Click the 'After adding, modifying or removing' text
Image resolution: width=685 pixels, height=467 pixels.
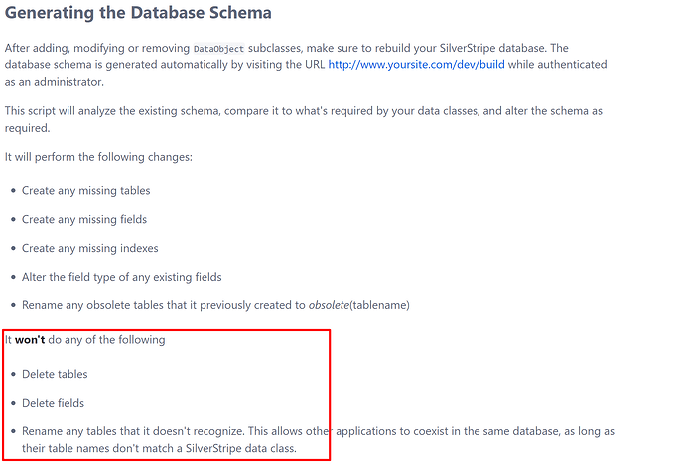click(94, 48)
